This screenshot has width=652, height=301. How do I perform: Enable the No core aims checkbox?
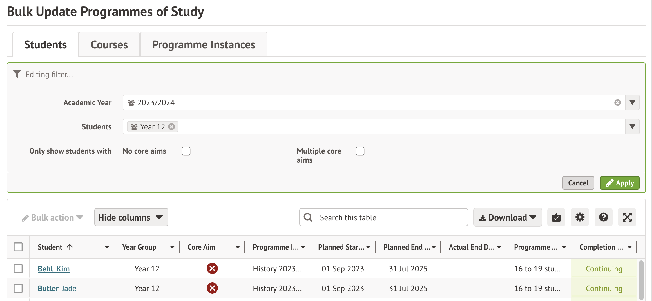[x=186, y=151]
